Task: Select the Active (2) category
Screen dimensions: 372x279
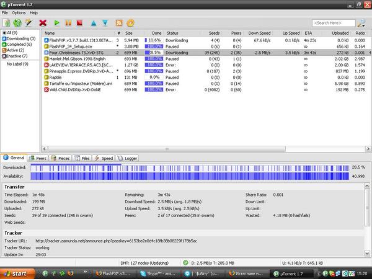Action: pos(13,50)
